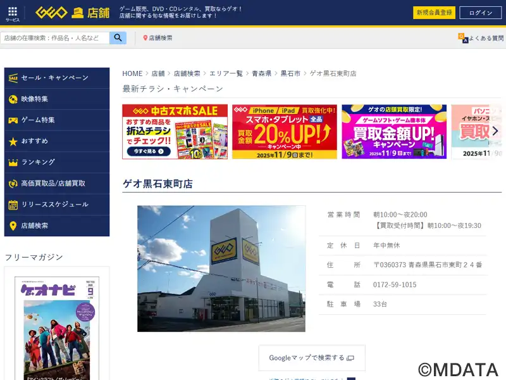Click the ゲオ黒石東町店 store heading
This screenshot has width=506, height=380.
pyautogui.click(x=157, y=184)
